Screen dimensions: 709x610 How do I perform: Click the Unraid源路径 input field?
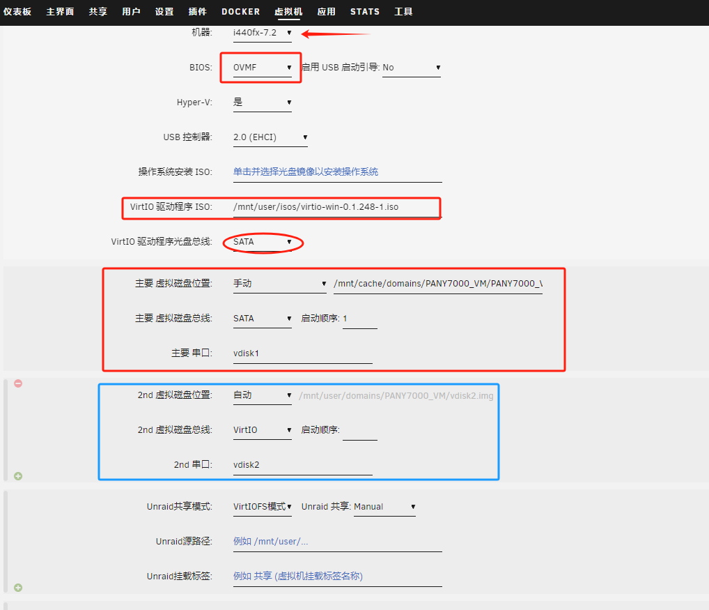(337, 542)
